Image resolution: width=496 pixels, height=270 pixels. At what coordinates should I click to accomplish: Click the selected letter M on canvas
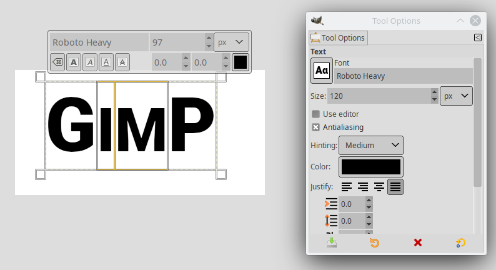pos(141,129)
